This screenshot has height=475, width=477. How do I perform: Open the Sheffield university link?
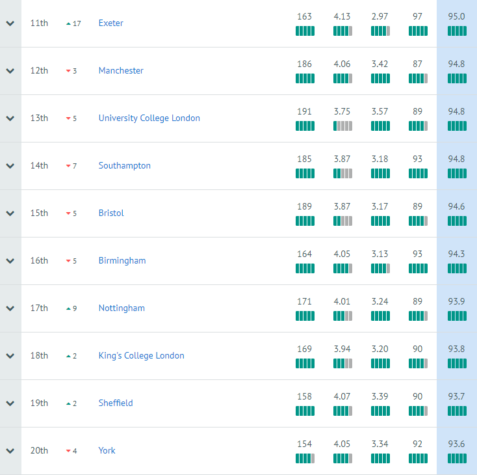[116, 403]
